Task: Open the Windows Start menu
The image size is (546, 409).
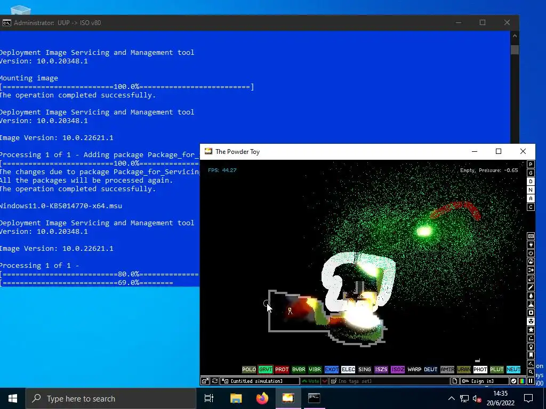Action: [13, 398]
